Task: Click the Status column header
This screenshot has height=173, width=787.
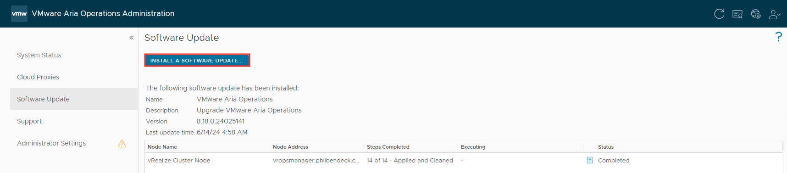Action: (689, 147)
